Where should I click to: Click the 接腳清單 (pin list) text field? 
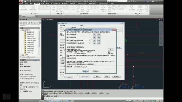coord(94,67)
